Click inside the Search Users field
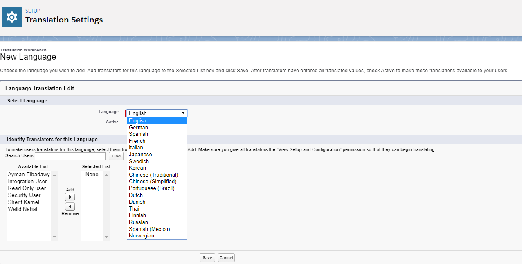The height and width of the screenshot is (266, 522). click(70, 156)
